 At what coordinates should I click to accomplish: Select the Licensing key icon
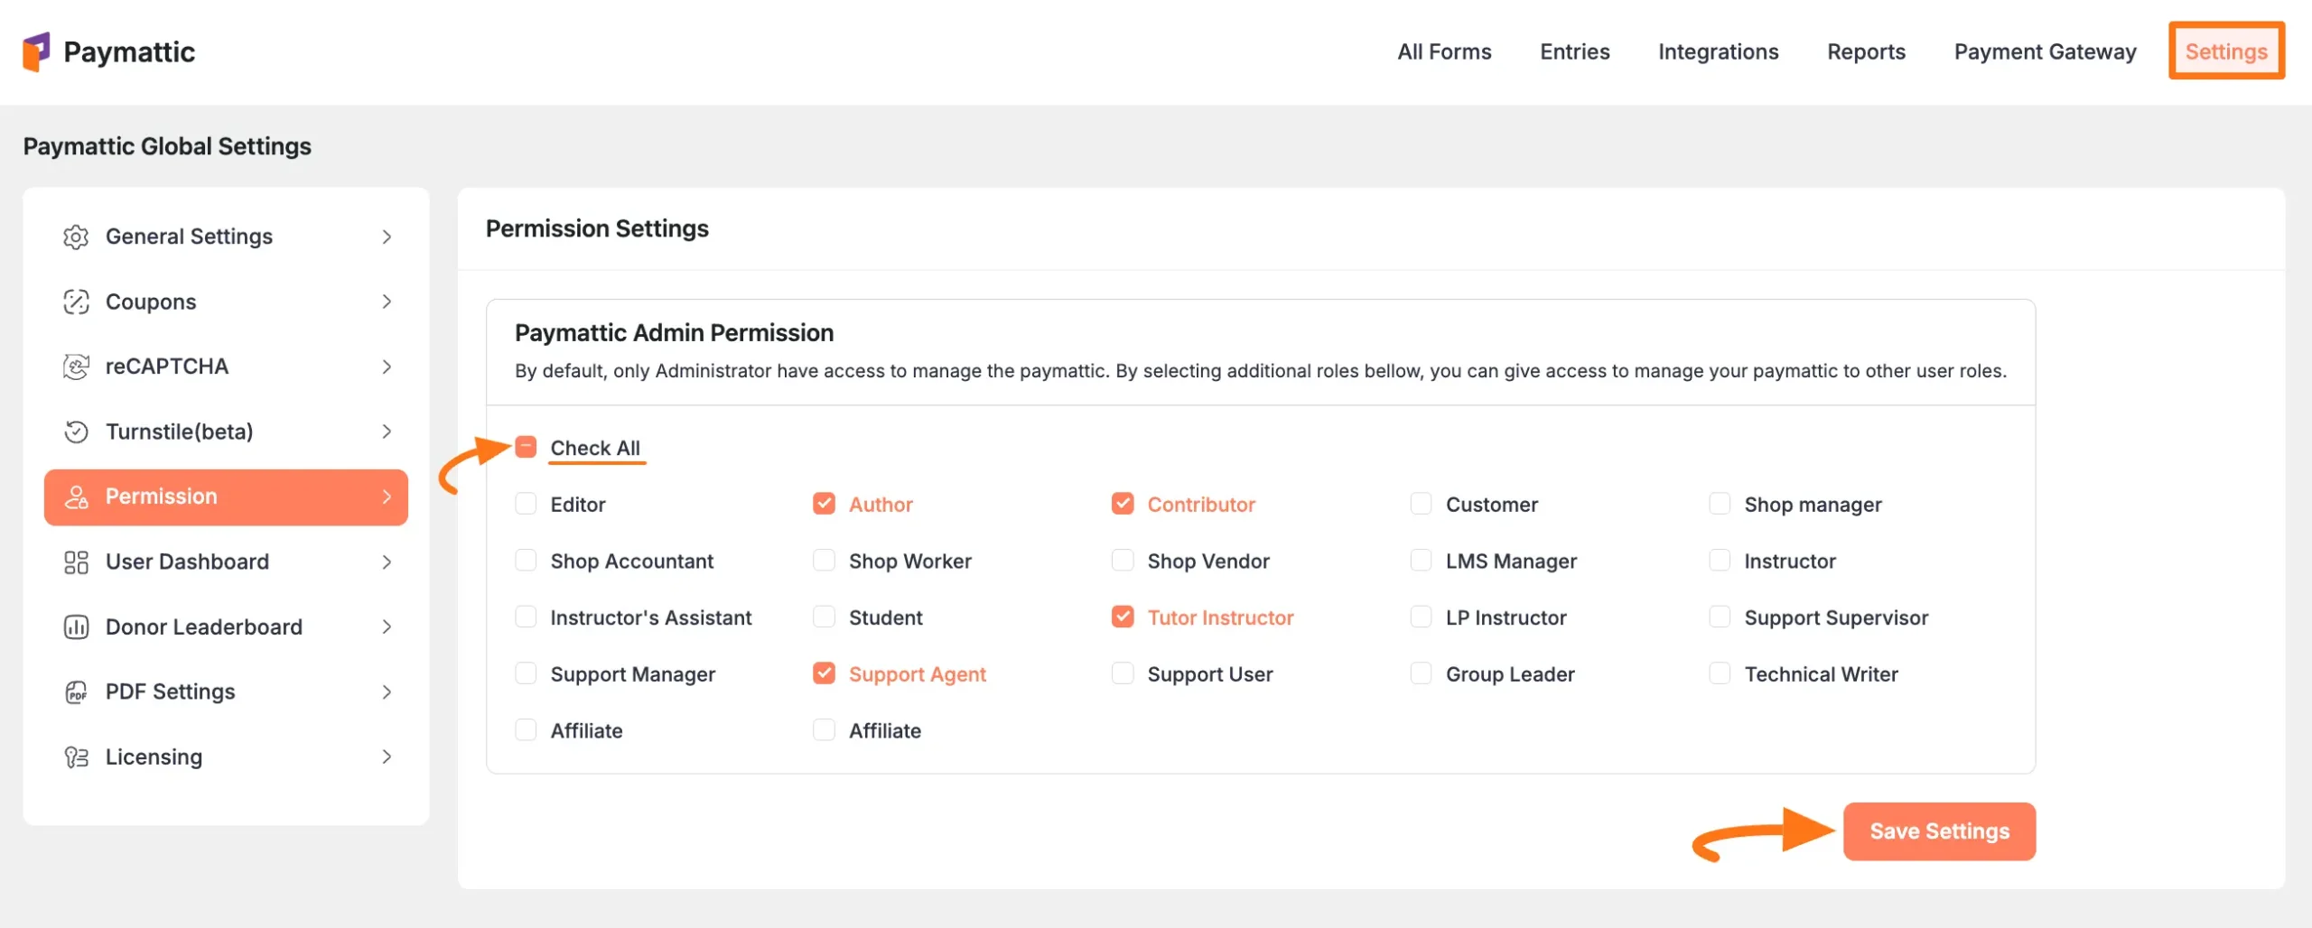pyautogui.click(x=76, y=756)
